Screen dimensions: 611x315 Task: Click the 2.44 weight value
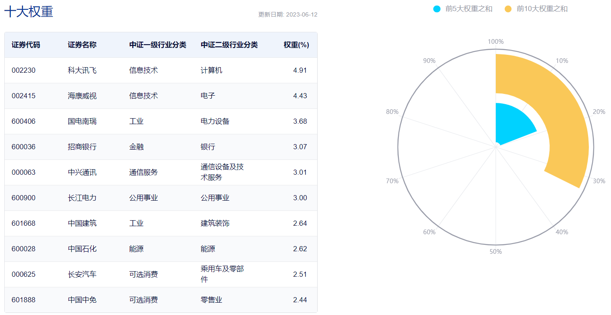(300, 300)
